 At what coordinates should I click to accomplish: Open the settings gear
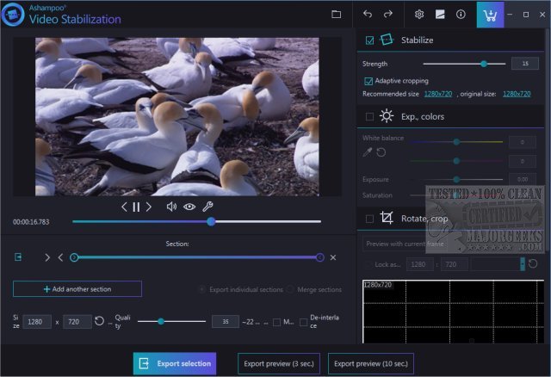[419, 15]
